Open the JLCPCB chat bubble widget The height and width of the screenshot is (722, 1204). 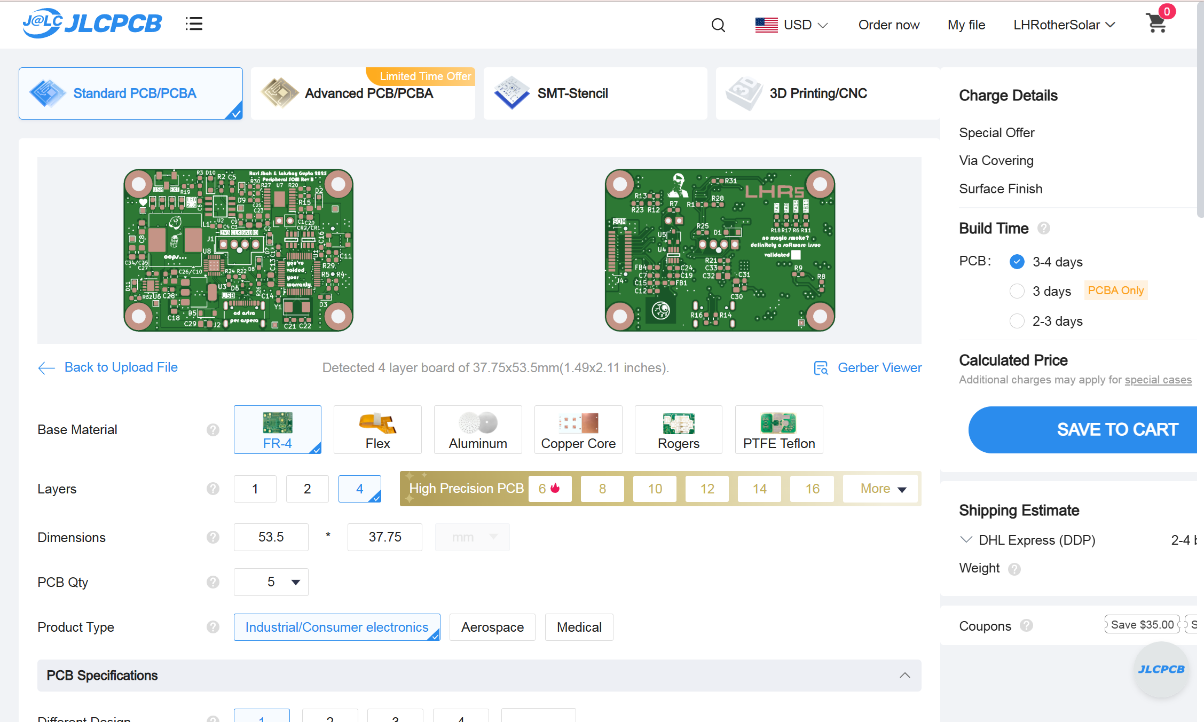[1161, 669]
